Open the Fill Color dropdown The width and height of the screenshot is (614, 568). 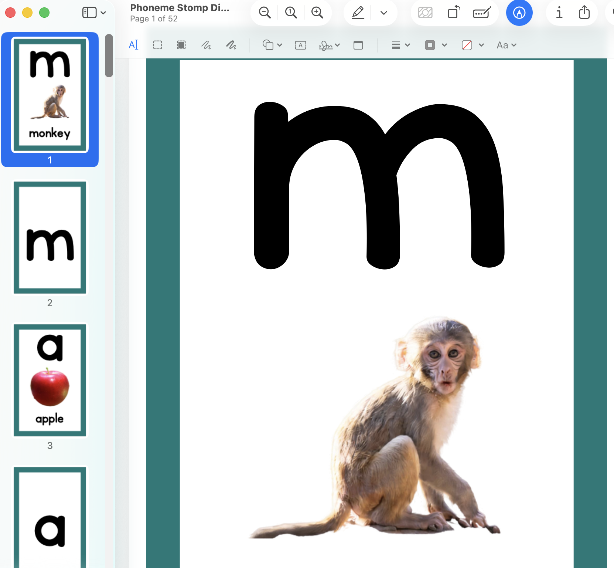(x=473, y=45)
